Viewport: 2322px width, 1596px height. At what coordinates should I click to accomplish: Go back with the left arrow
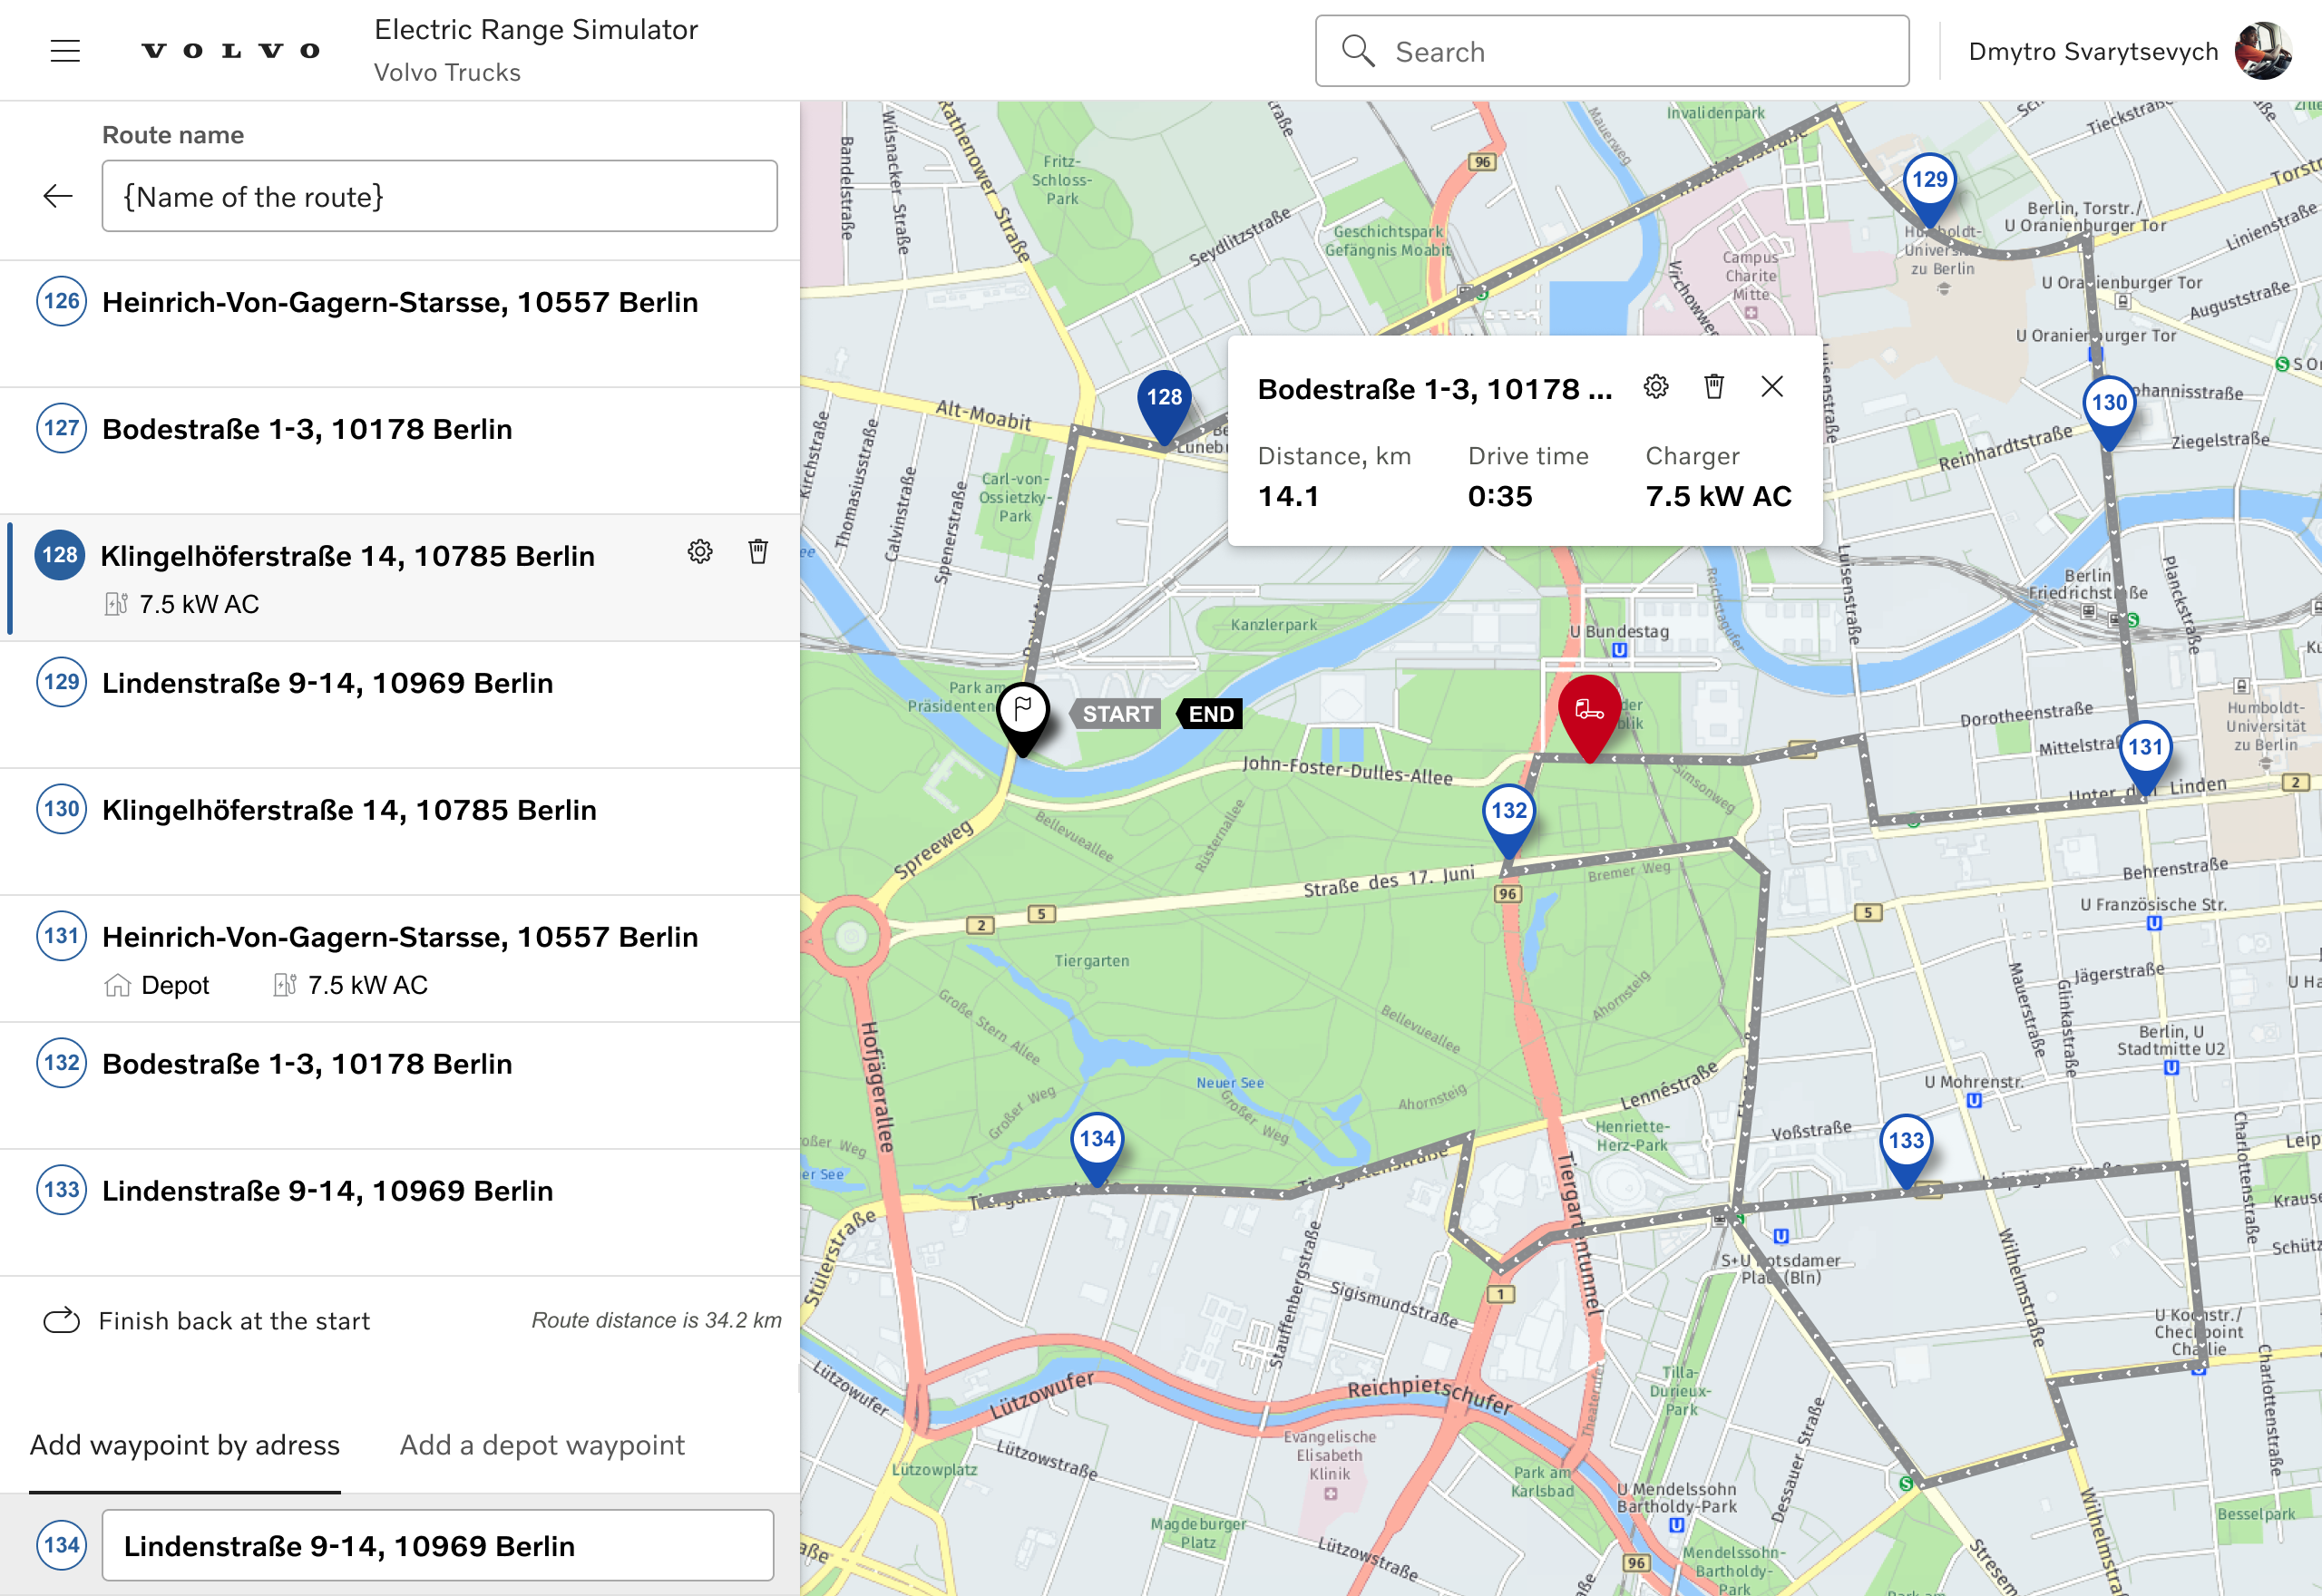pos(58,196)
